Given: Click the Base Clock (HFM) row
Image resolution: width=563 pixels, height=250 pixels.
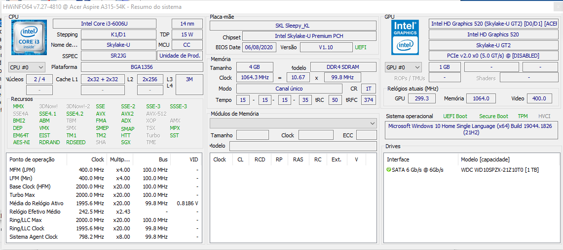Looking at the screenshot, I should (x=104, y=187).
